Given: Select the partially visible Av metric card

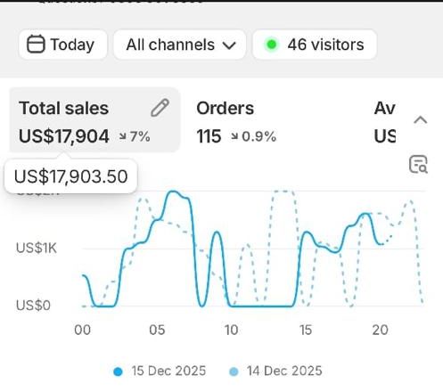Looking at the screenshot, I should [385, 122].
